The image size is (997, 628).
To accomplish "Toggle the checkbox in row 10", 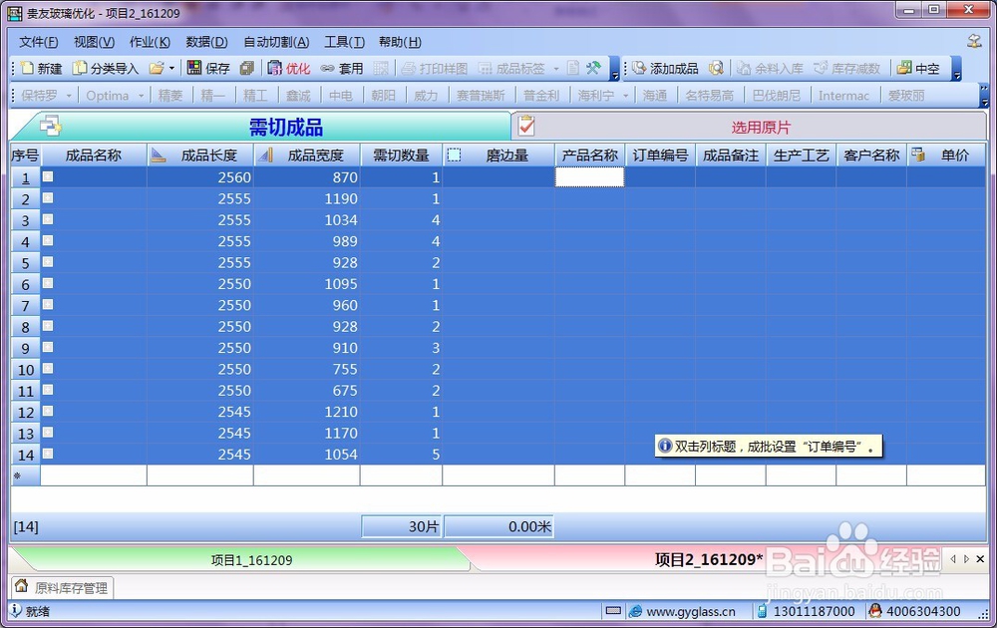I will (48, 369).
